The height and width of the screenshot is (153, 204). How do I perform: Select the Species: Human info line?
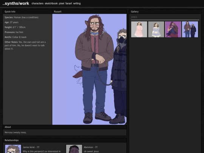point(22,17)
